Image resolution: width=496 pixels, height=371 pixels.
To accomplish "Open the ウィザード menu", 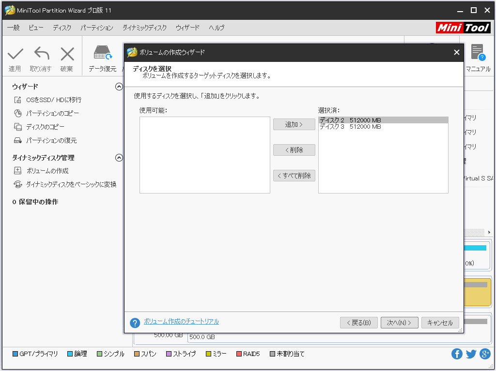I will [187, 28].
